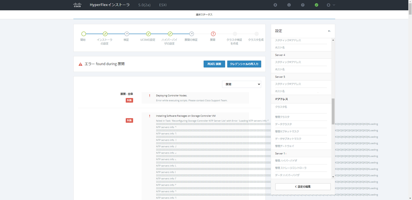The width and height of the screenshot is (412, 200).
Task: Click the Server 1 heading in settings
Action: click(280, 153)
